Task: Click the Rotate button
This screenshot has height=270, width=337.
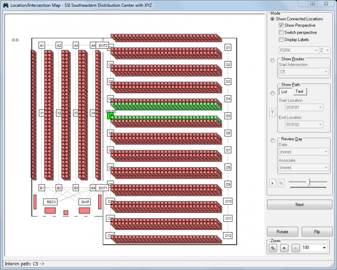Action: pos(282,232)
